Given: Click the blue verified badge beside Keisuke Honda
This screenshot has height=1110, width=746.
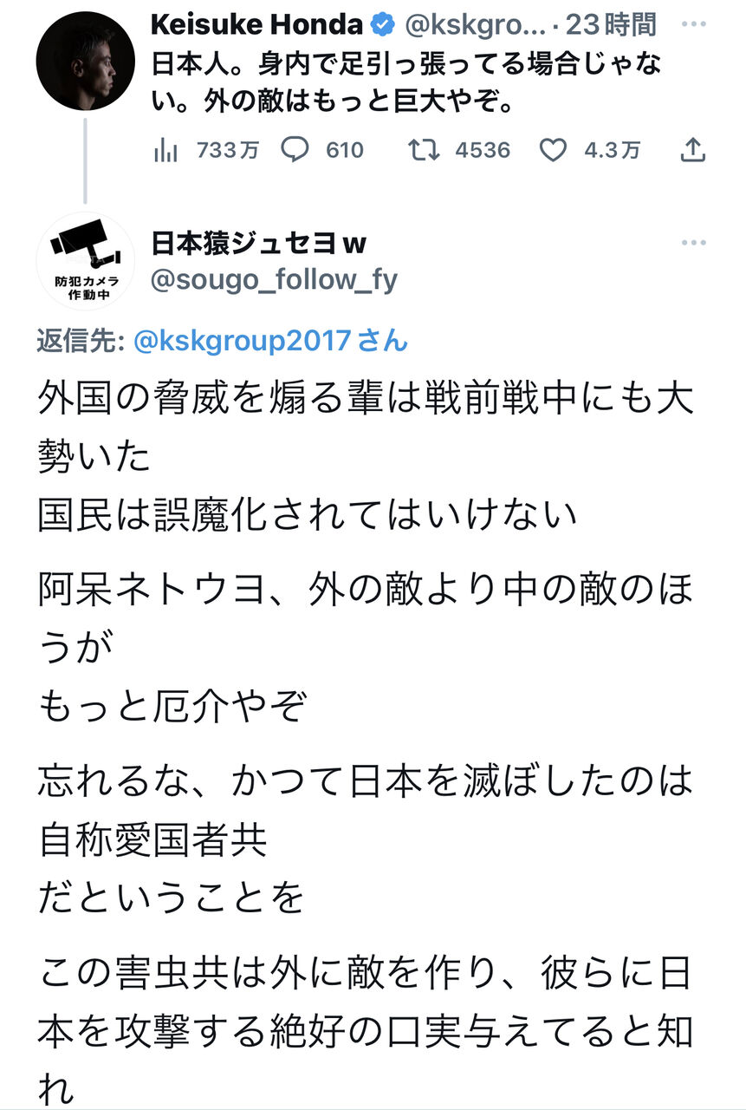Looking at the screenshot, I should pos(382,25).
